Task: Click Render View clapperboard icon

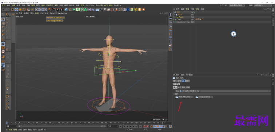Action: pos(53,9)
